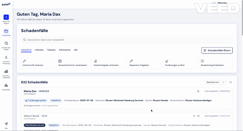
Task: Click paperclip icon on Albert Reuß case
Action: 194,116
